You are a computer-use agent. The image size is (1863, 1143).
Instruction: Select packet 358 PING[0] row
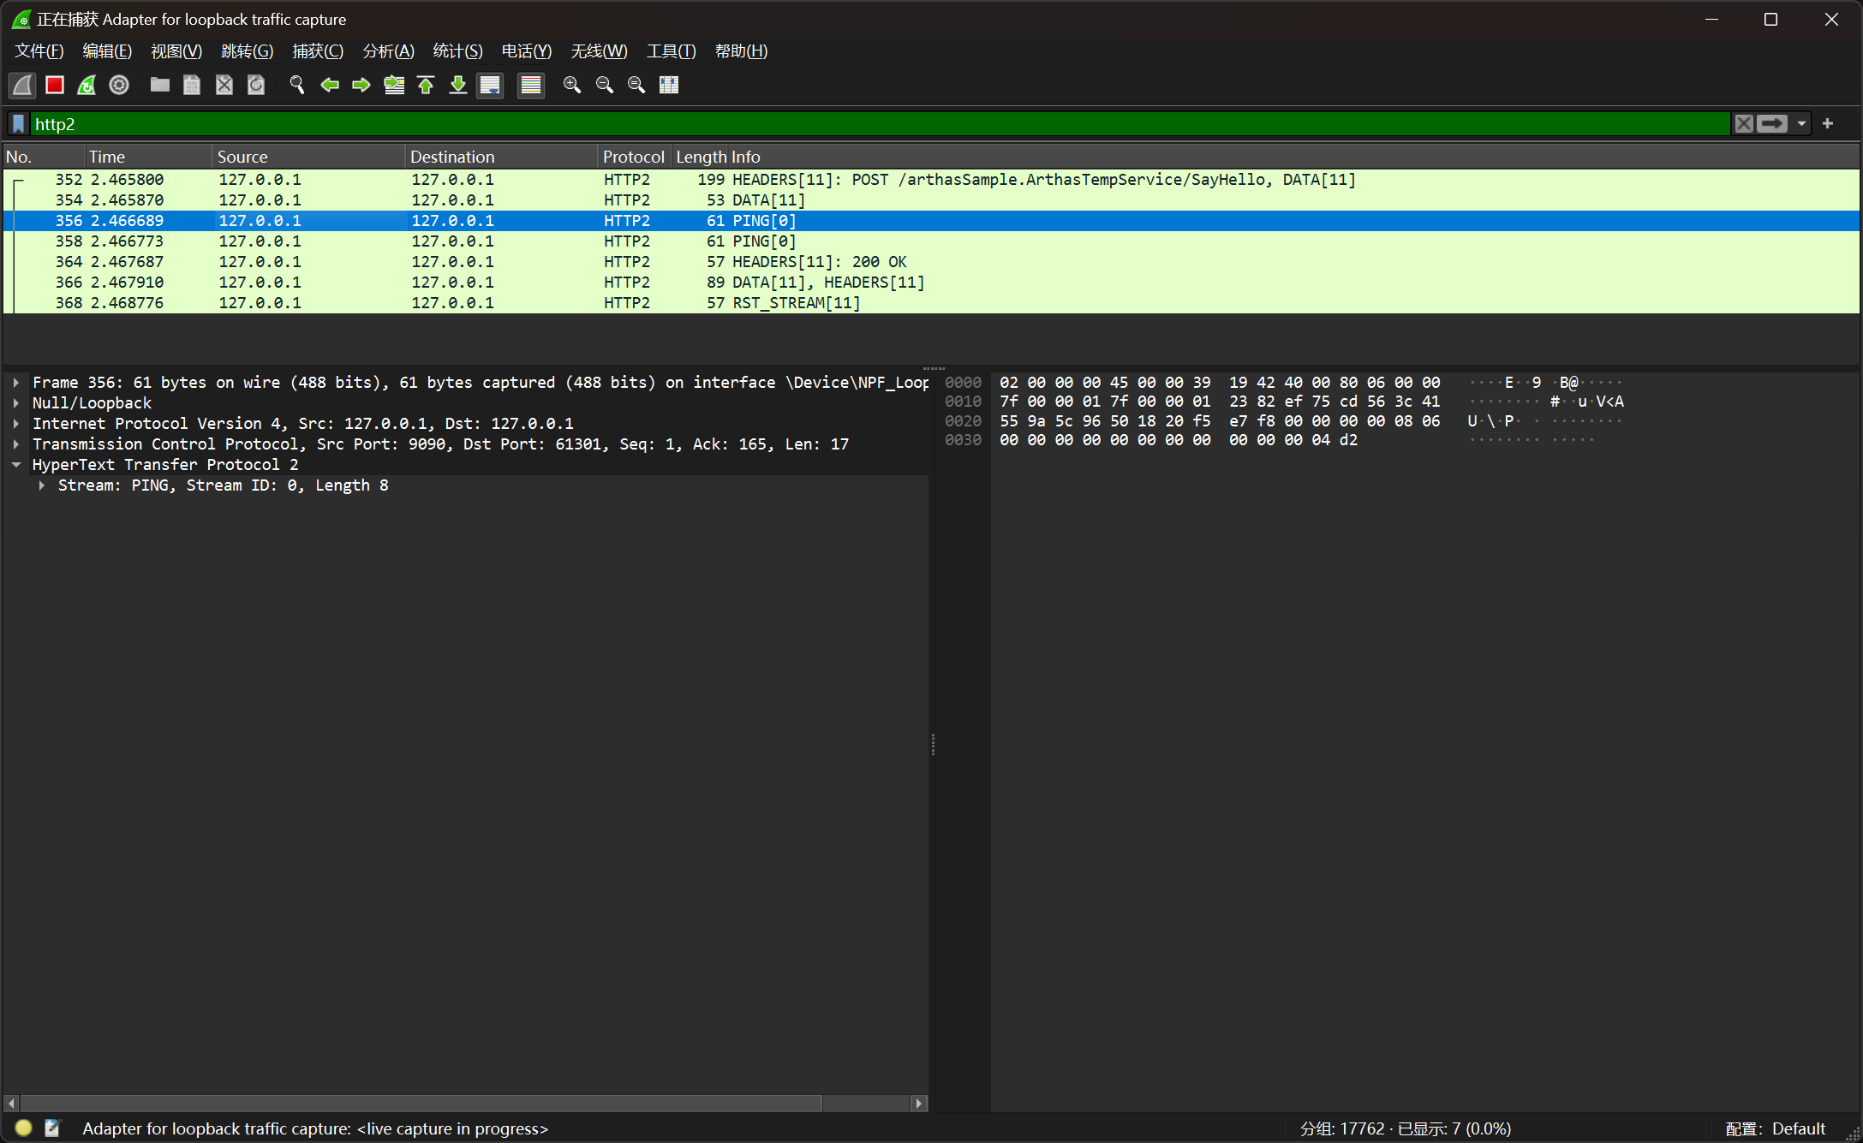click(931, 241)
